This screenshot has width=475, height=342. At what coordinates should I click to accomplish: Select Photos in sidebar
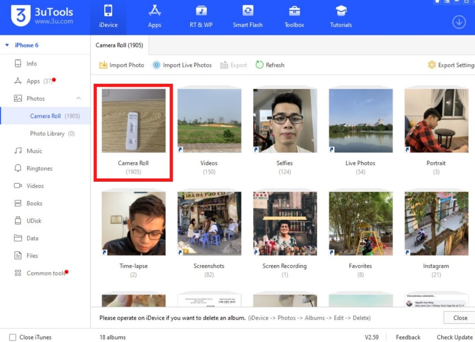(x=45, y=99)
